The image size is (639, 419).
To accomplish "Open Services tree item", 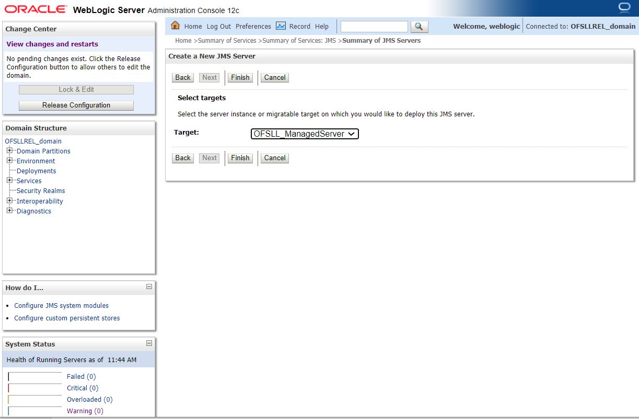I will [x=29, y=181].
